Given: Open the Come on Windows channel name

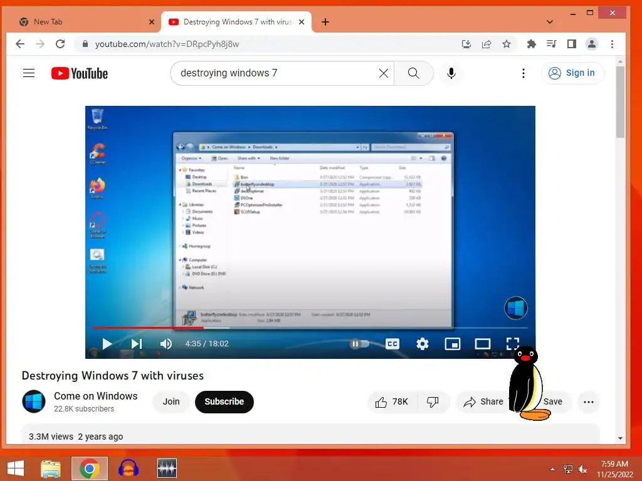Looking at the screenshot, I should (95, 396).
